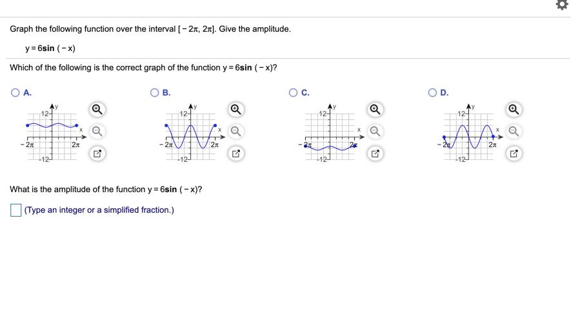Open graph C in a popup window

coord(375,153)
